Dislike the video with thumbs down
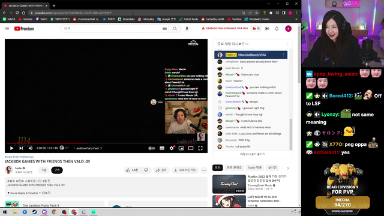The image size is (384, 216). (x=146, y=170)
